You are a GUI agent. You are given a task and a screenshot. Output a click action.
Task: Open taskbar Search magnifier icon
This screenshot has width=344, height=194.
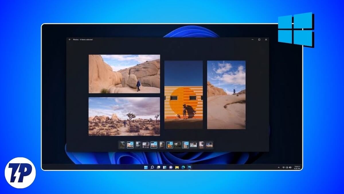152,167
